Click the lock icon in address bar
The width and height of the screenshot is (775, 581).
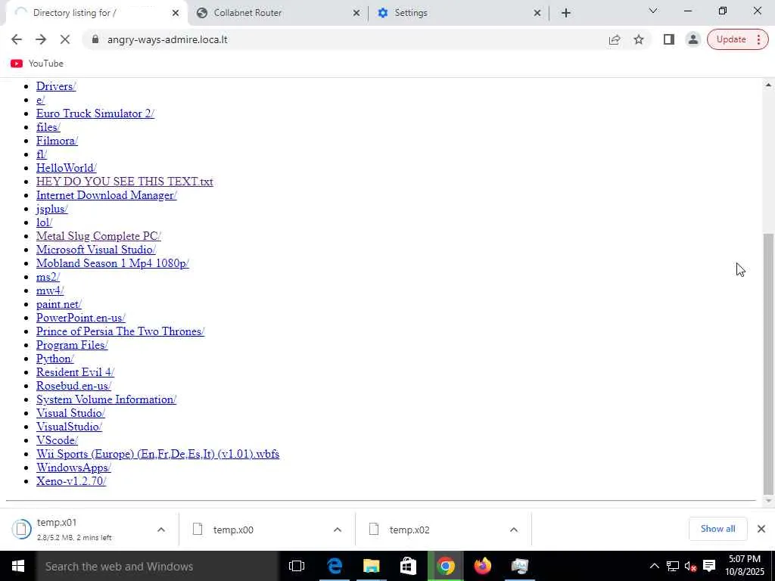(95, 39)
